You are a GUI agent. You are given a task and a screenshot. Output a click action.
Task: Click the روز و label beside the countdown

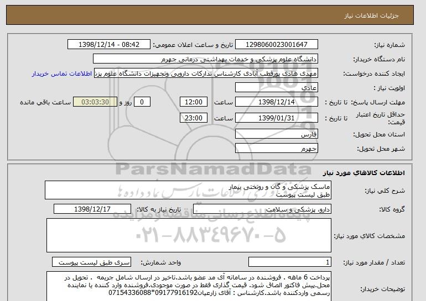[126, 102]
